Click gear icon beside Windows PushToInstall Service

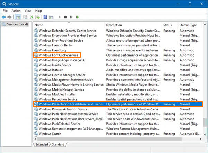36,124
